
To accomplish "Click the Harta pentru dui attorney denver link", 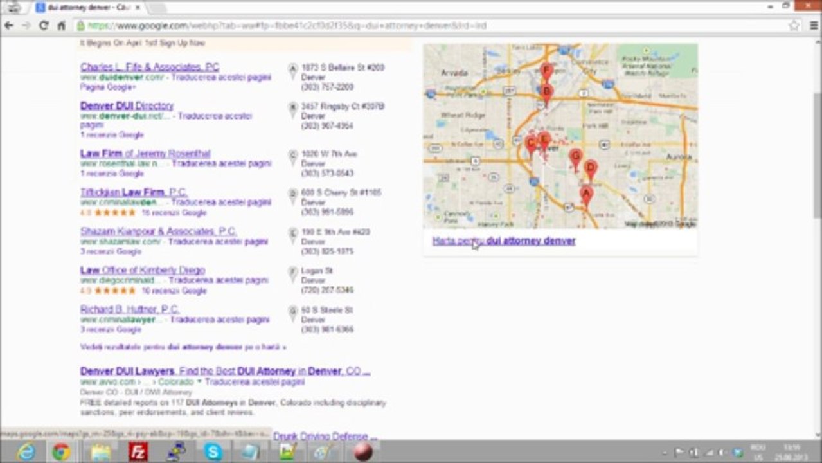I will [x=503, y=241].
